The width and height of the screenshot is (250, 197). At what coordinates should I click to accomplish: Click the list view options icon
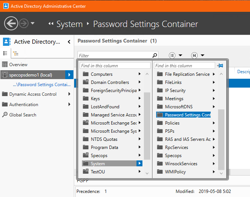coord(172,55)
